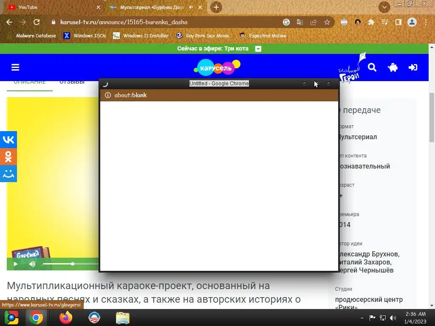The image size is (435, 326).
Task: Mute the video with the speaker icon
Action: [x=32, y=264]
